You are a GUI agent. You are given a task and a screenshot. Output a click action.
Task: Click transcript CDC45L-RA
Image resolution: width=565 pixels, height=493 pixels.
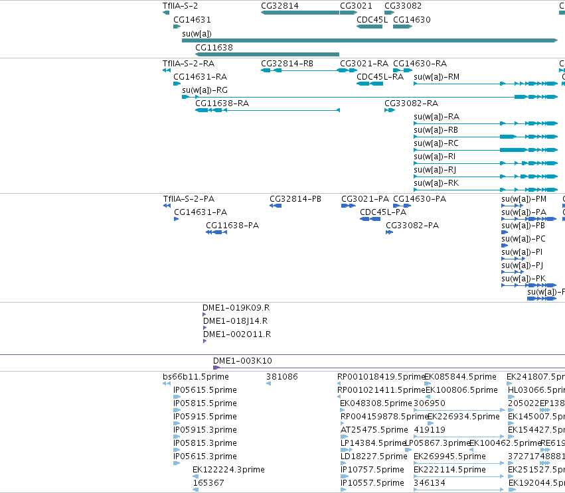[x=380, y=77]
